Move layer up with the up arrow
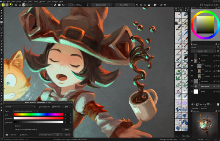The width and height of the screenshot is (220, 141). click(205, 104)
